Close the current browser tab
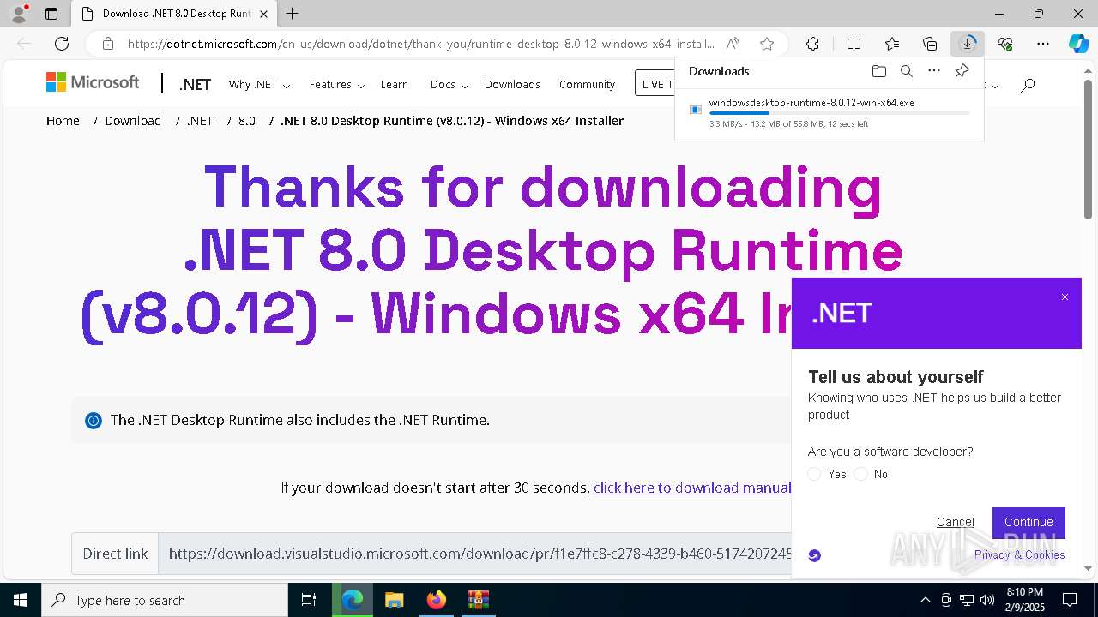The height and width of the screenshot is (617, 1098). click(263, 14)
